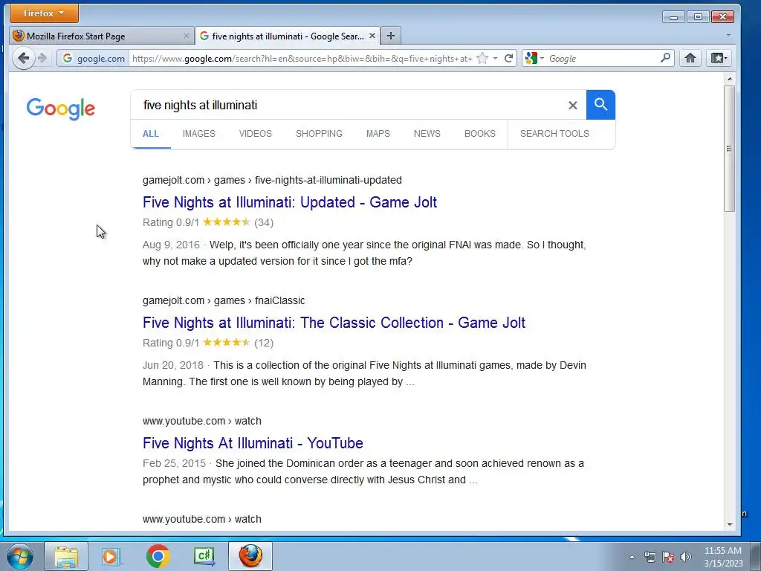761x571 pixels.
Task: Launch Windows Media Player from taskbar
Action: coord(111,556)
